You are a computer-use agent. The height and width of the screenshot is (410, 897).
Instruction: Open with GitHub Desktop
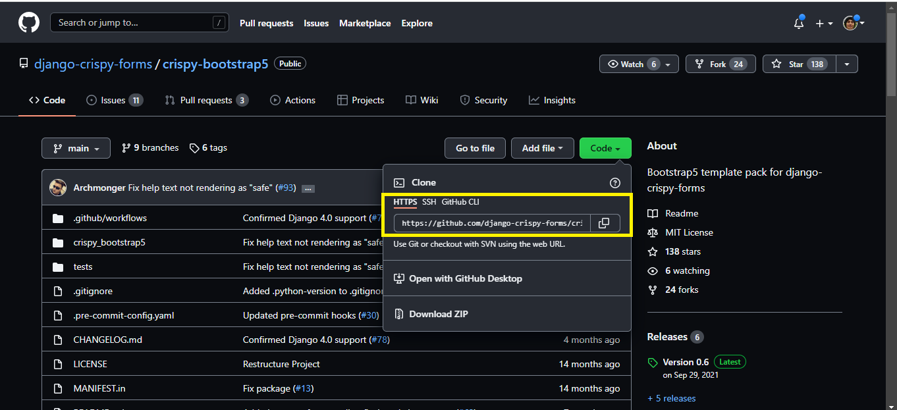pyautogui.click(x=465, y=278)
